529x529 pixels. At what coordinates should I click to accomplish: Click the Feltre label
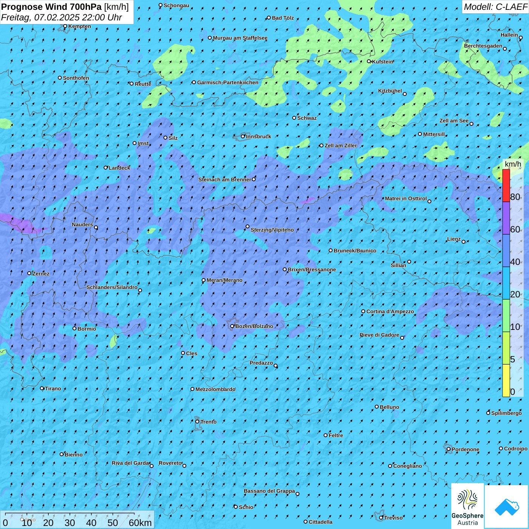click(336, 435)
